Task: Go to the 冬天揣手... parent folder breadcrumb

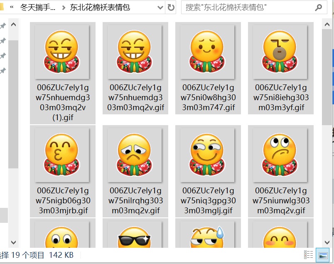Action: click(38, 7)
